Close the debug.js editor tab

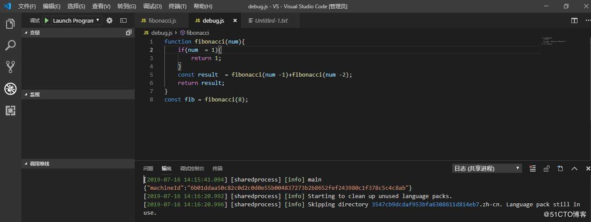(x=235, y=20)
